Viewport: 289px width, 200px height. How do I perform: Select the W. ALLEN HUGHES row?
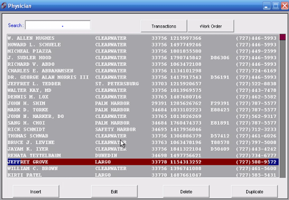pos(143,38)
